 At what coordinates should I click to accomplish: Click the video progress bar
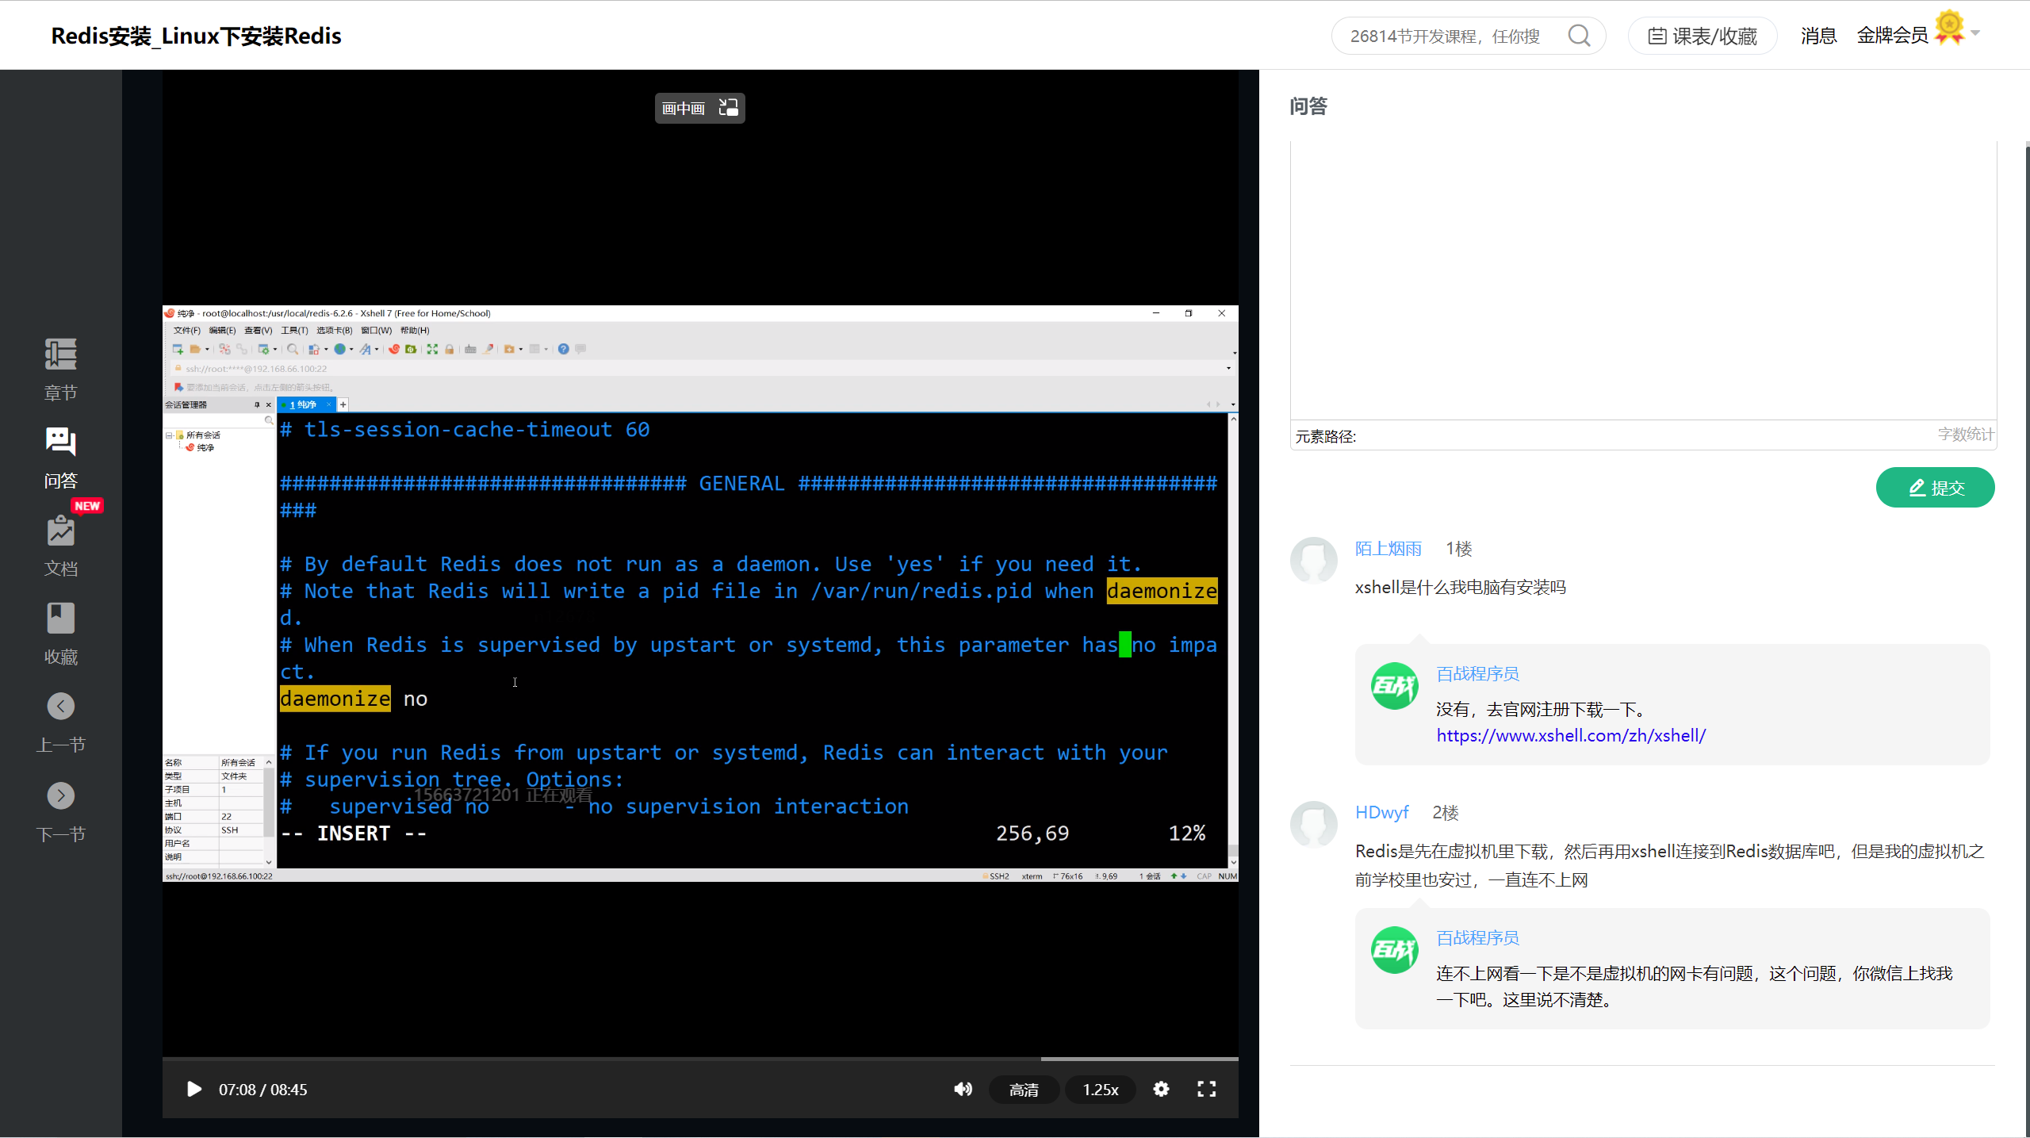tap(700, 1059)
